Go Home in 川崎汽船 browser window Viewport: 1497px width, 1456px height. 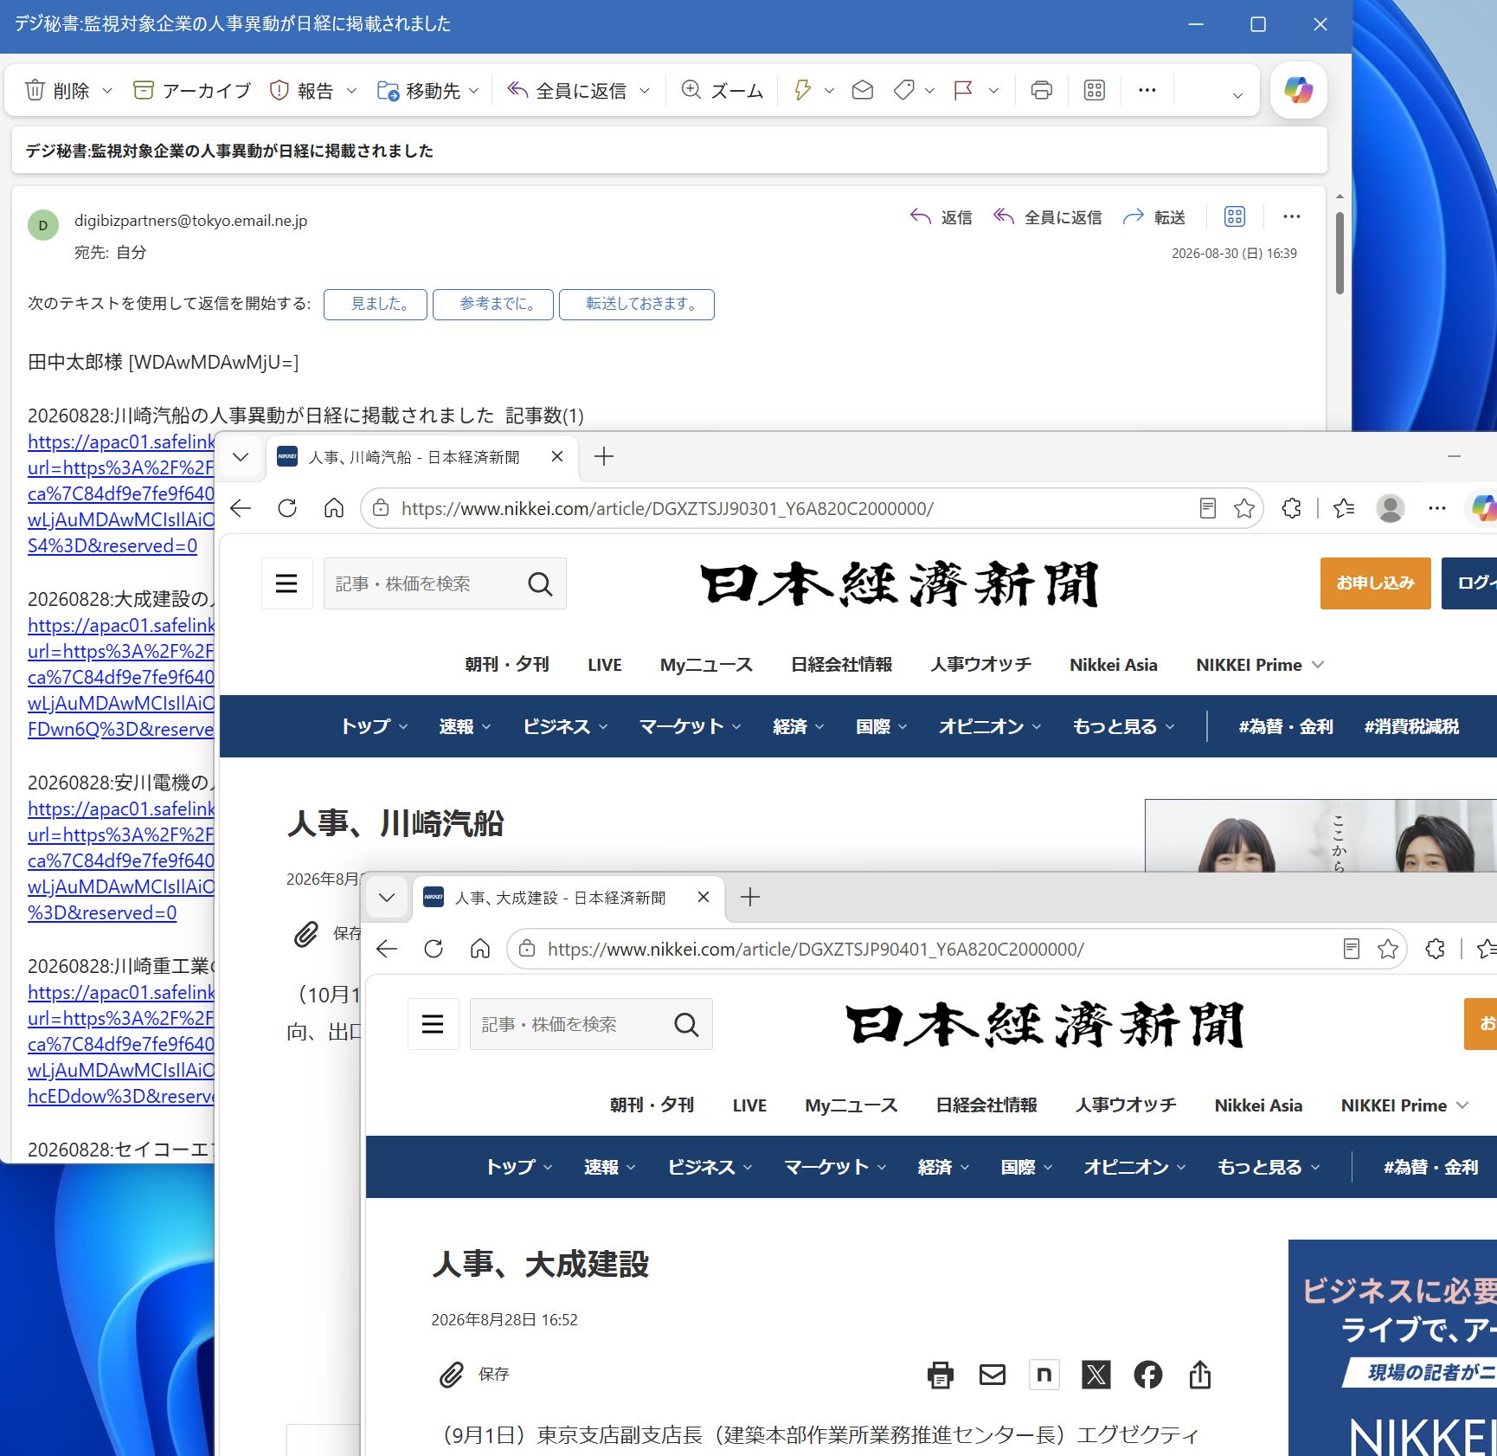coord(334,508)
